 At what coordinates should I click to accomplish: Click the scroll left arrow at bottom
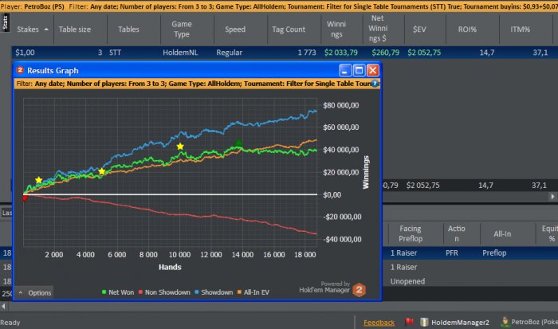point(3,306)
